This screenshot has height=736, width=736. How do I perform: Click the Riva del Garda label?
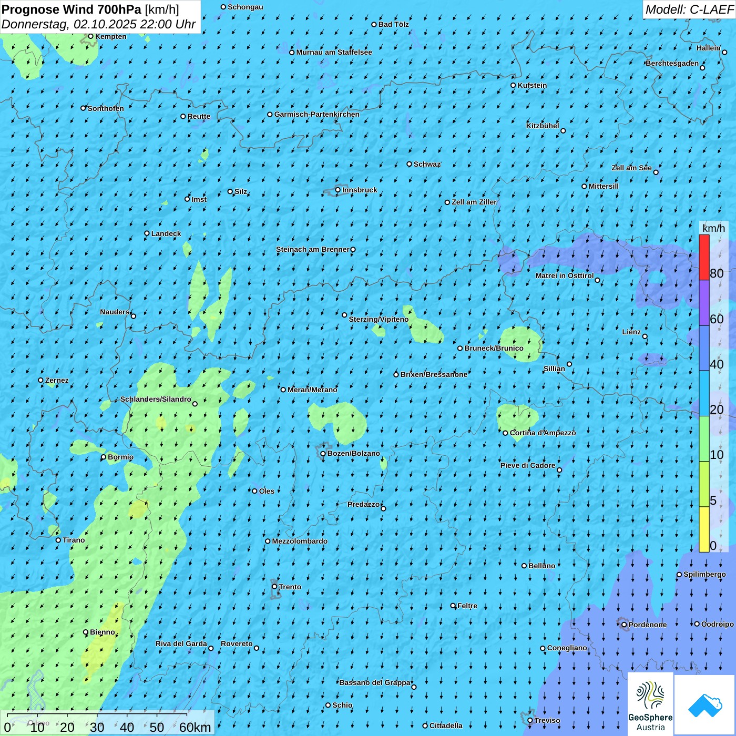pyautogui.click(x=181, y=643)
